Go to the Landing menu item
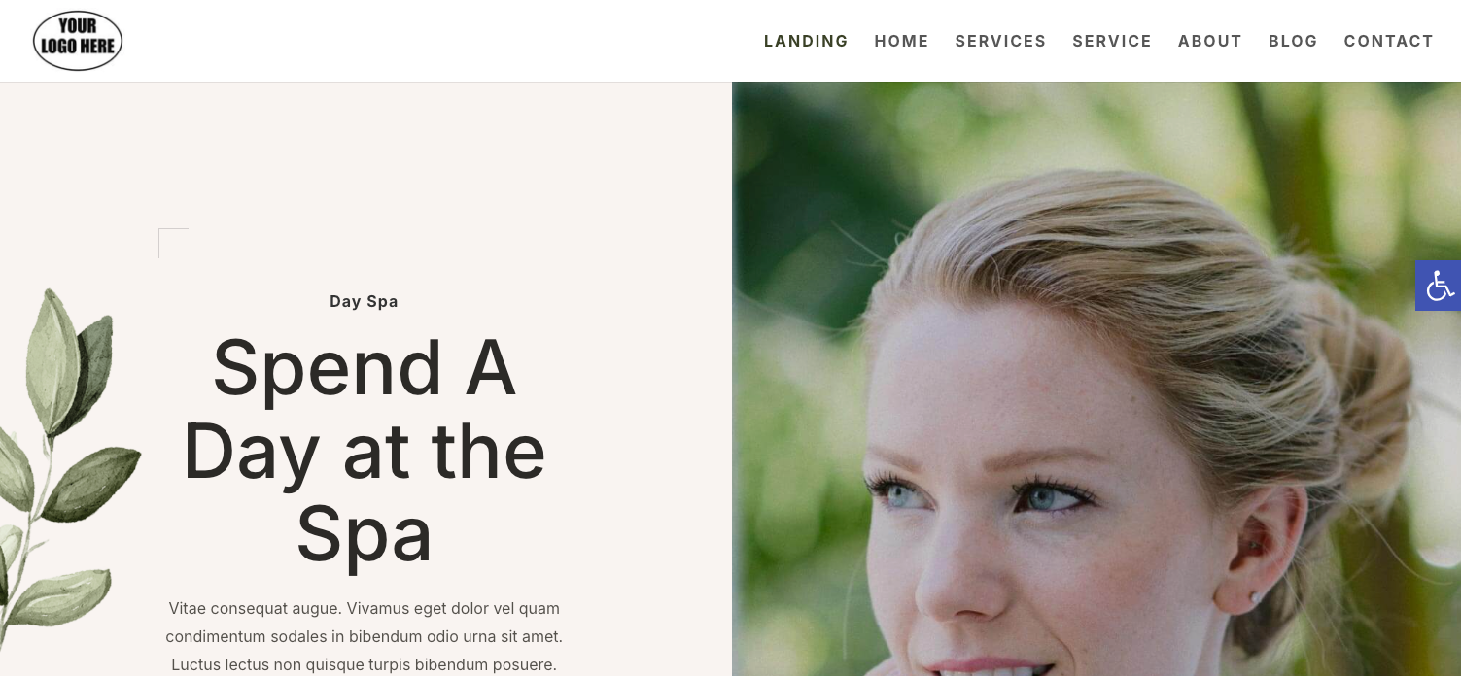 tap(806, 41)
